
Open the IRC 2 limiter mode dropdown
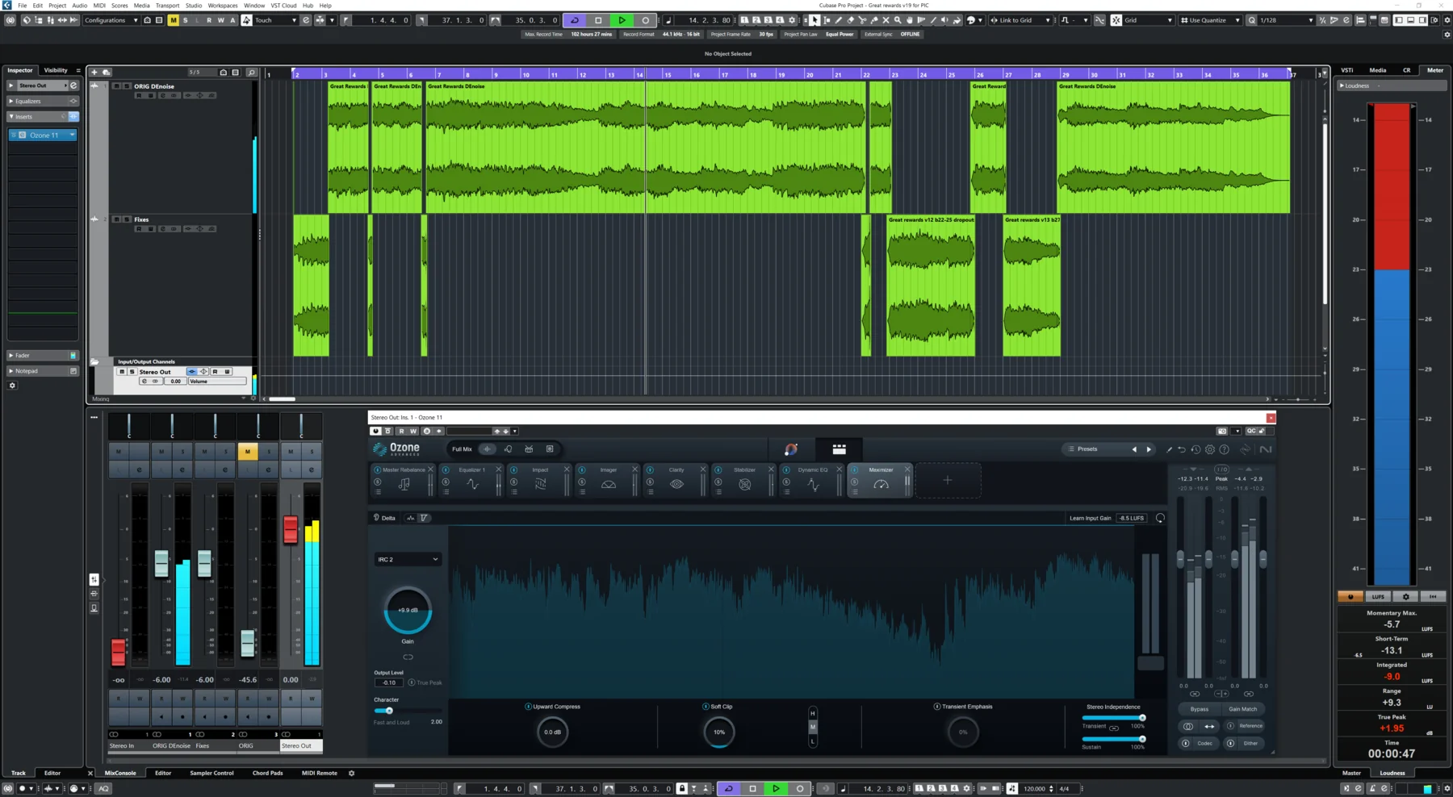tap(408, 559)
